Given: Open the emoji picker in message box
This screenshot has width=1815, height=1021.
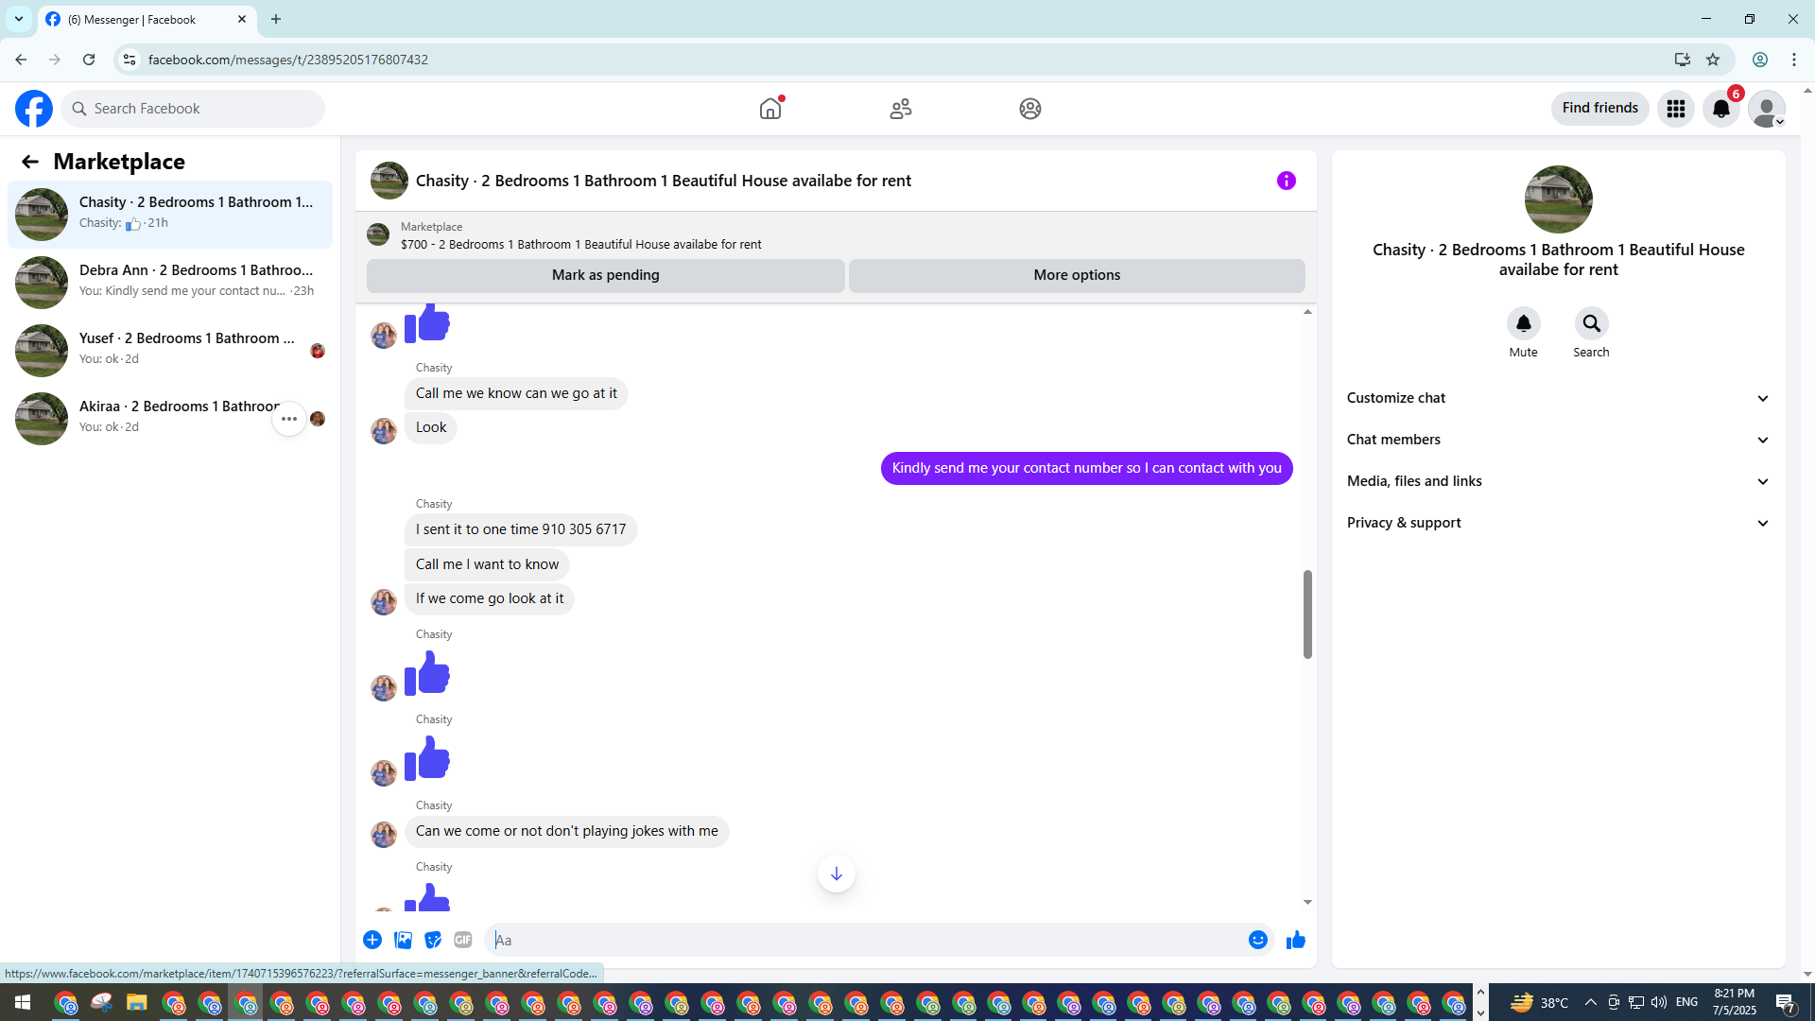Looking at the screenshot, I should 1257,940.
